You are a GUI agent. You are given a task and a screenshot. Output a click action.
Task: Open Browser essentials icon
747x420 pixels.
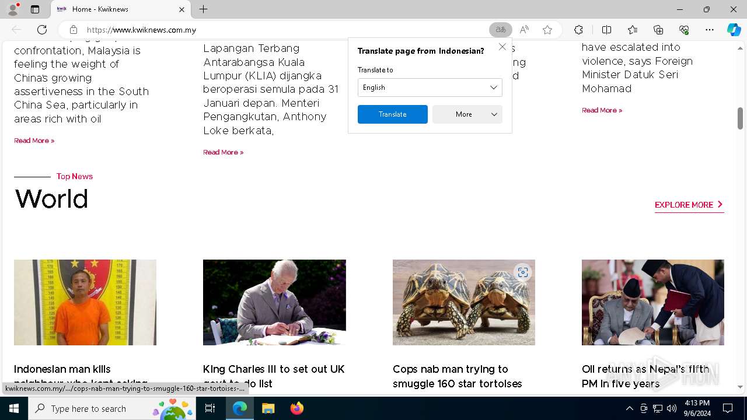tap(684, 30)
